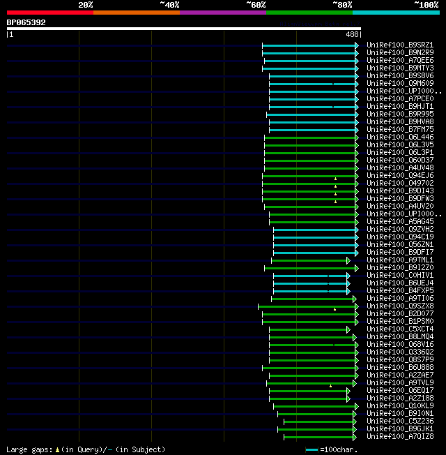Click the UniRef100_B9DFI7 label
The width and height of the screenshot is (446, 455).
tap(400, 252)
